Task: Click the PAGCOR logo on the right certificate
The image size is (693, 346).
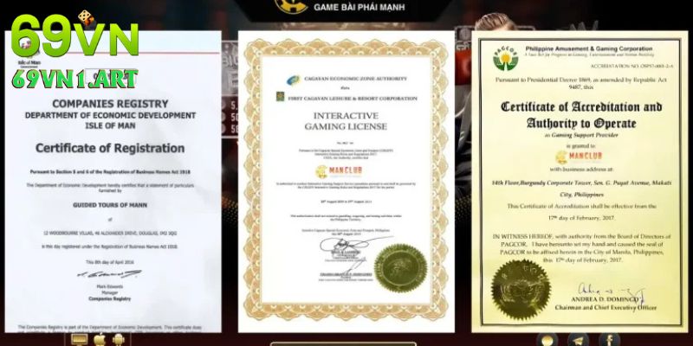Action: click(505, 57)
